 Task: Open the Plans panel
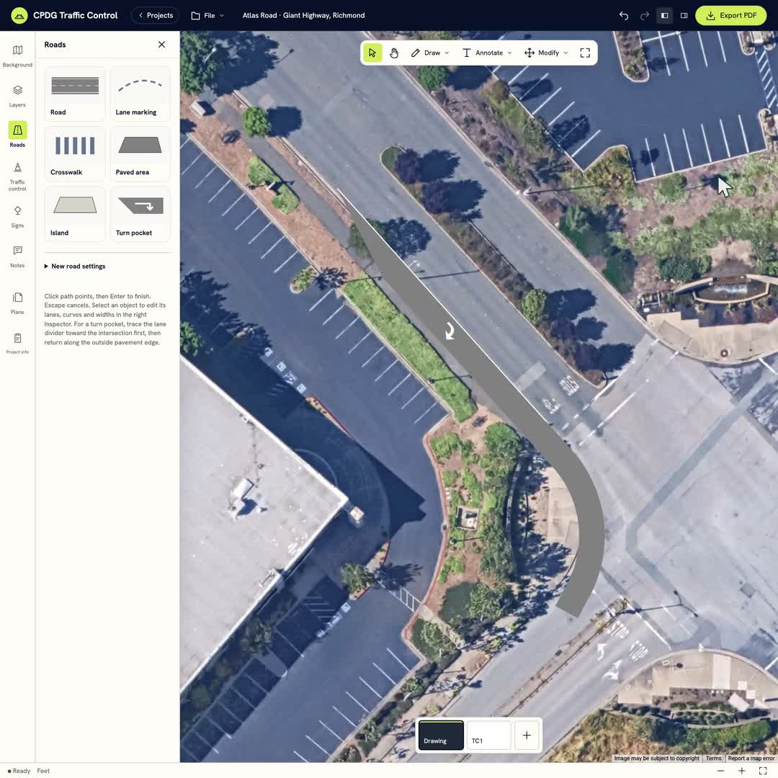tap(17, 303)
